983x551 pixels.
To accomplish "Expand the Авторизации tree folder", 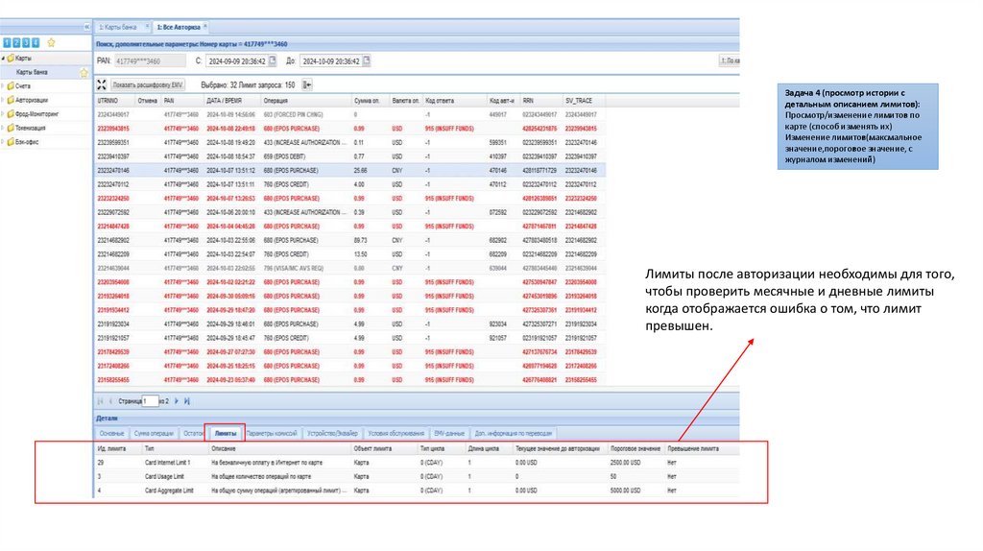I will pyautogui.click(x=4, y=99).
